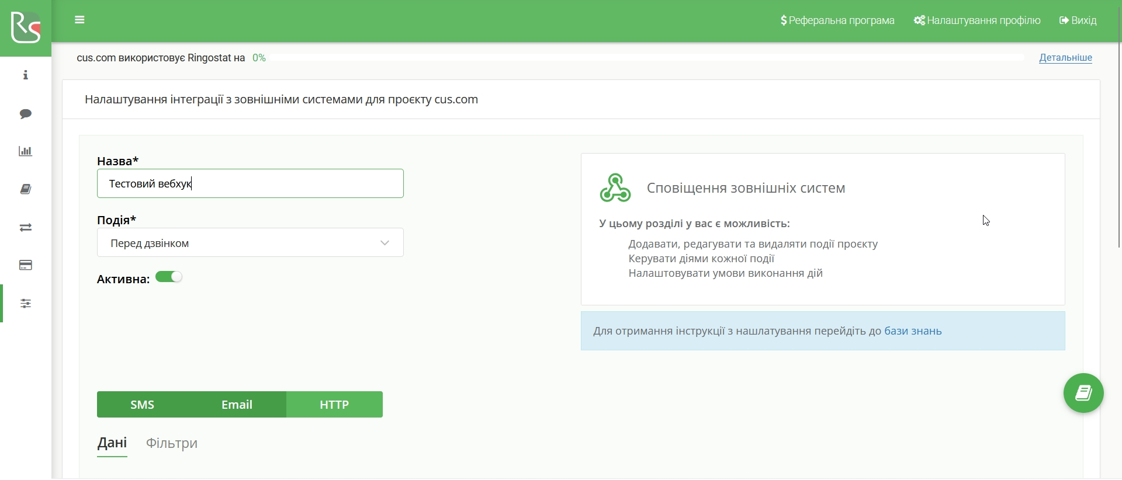Viewport: 1122px width, 480px height.
Task: Open Реферальна програма
Action: pos(837,20)
